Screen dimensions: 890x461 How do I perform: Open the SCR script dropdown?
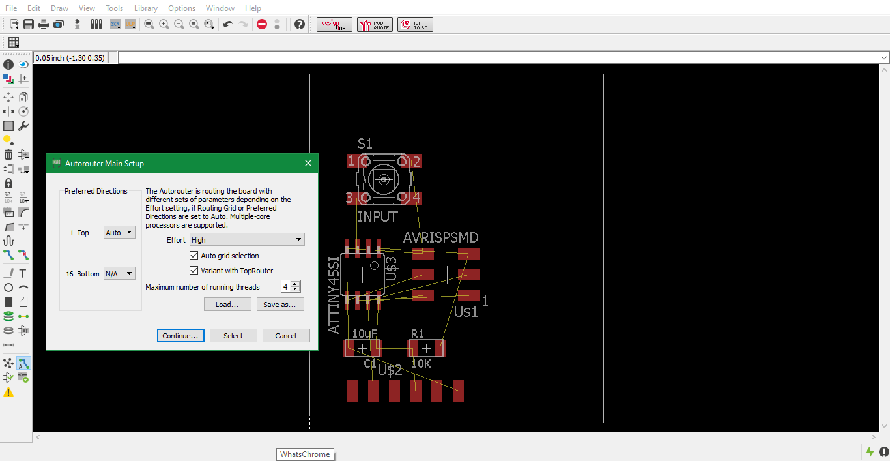(x=115, y=24)
